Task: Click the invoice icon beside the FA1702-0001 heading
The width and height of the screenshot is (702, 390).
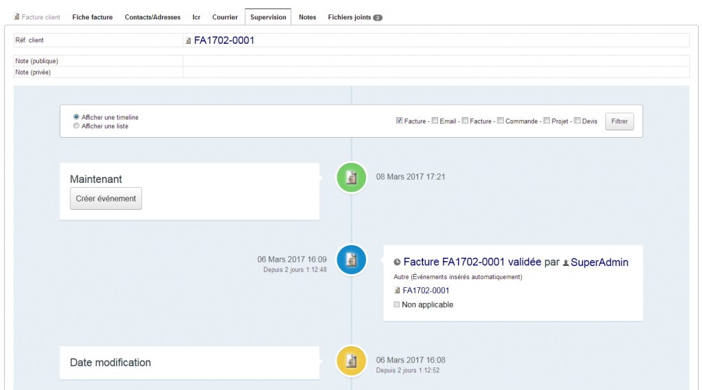Action: pos(189,40)
